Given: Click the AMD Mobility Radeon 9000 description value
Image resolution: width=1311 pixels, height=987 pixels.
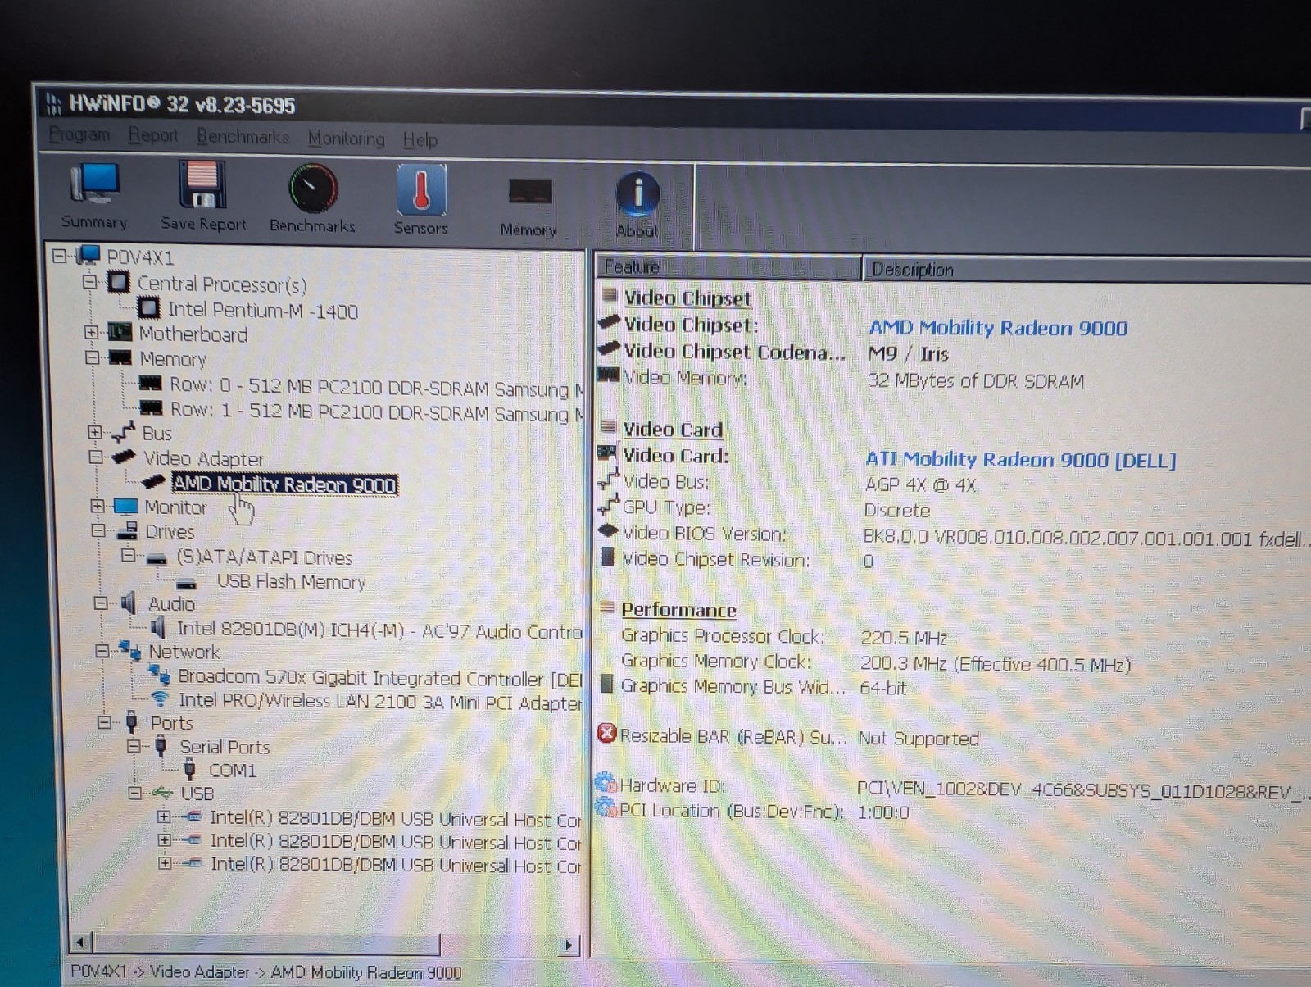Looking at the screenshot, I should pos(998,328).
